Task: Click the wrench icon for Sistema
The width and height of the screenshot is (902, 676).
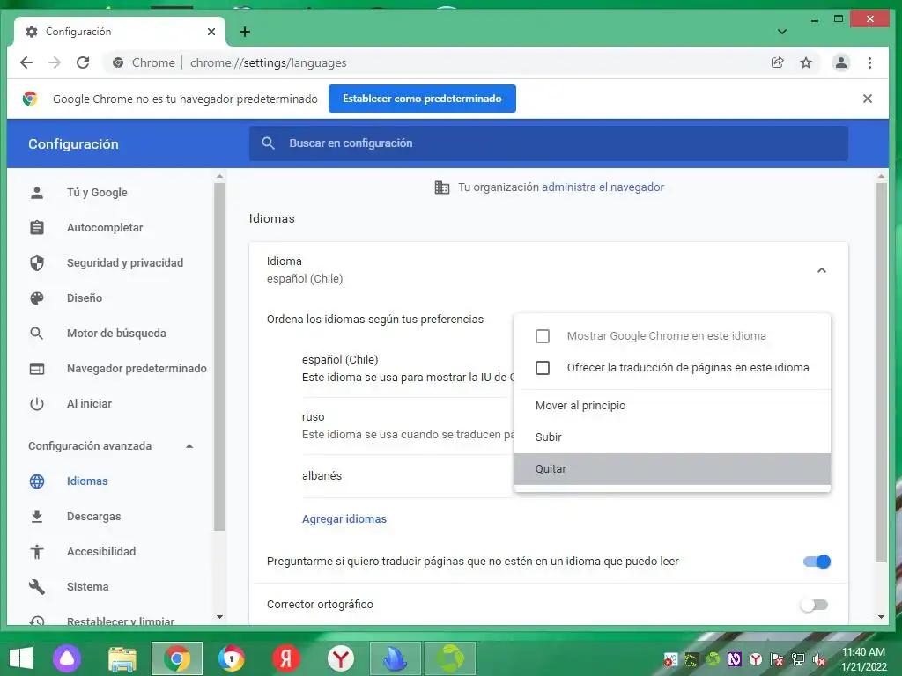Action: pos(37,587)
